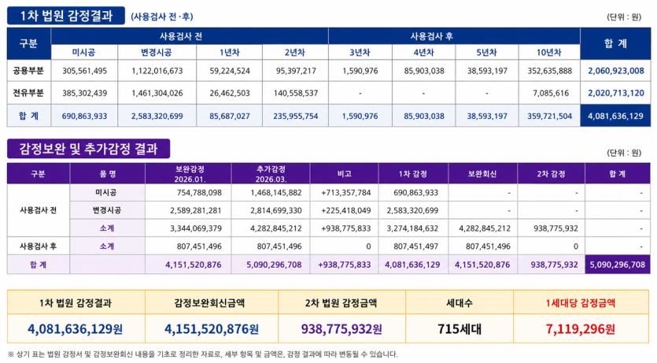Select the '3년차' column header
This screenshot has height=363, width=657.
(x=360, y=53)
